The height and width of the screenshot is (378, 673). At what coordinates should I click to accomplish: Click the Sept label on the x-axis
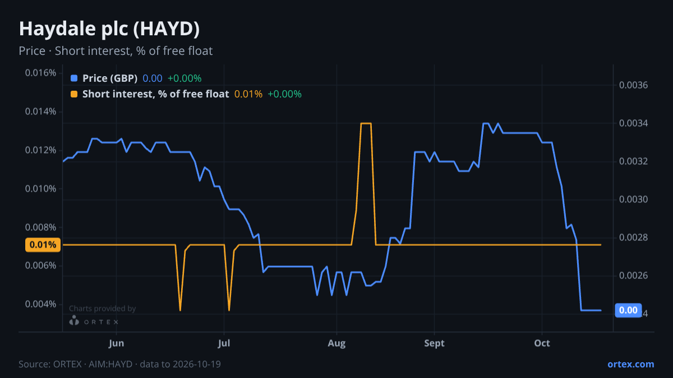[x=435, y=343]
